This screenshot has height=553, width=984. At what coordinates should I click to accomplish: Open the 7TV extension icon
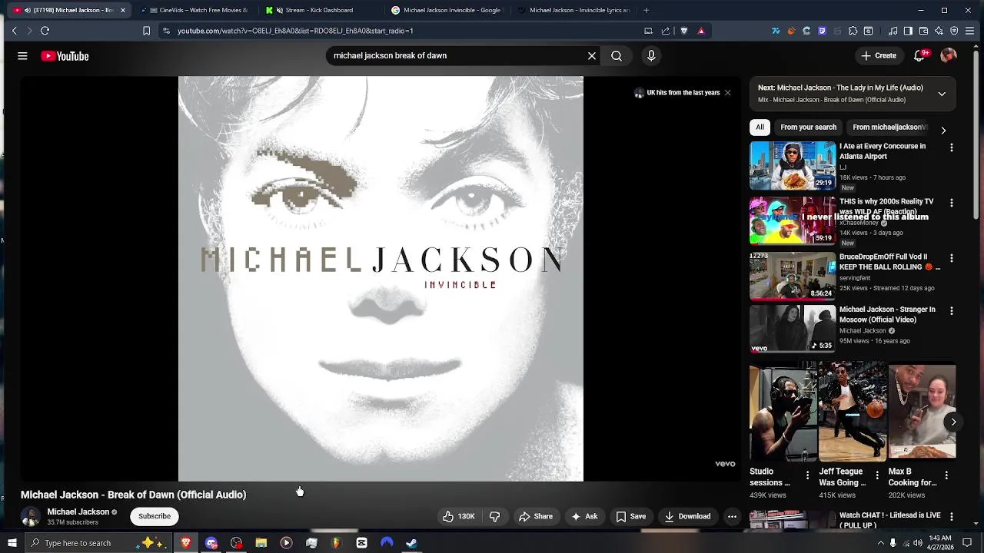point(776,31)
